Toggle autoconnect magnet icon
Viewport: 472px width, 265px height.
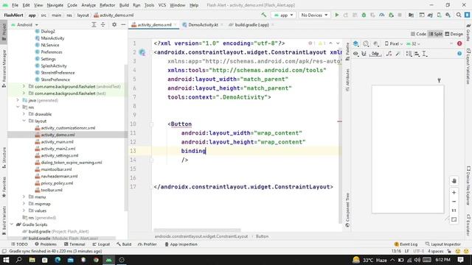(x=364, y=54)
